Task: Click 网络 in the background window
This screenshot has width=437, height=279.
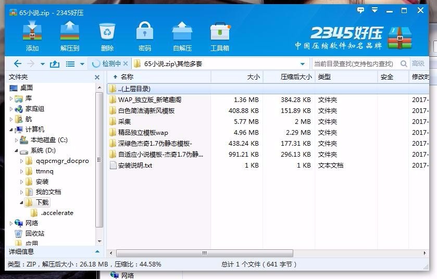Action: (128, 276)
